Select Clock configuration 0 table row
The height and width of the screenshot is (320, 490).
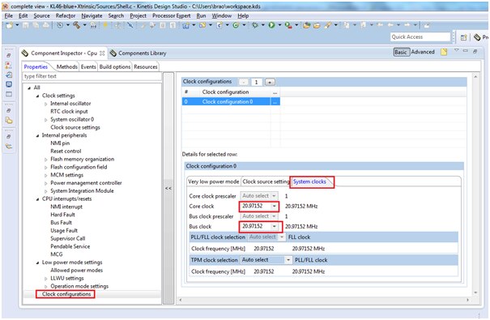click(x=231, y=101)
